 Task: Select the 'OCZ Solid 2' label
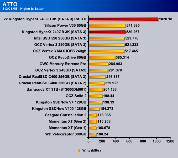[x=76, y=96]
